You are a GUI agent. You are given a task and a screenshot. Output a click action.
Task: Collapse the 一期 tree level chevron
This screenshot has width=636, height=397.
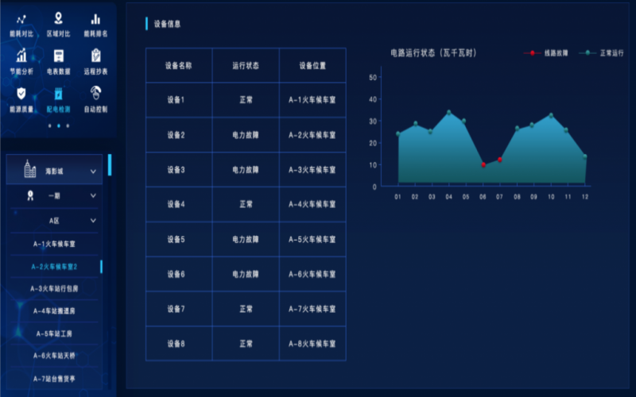[x=93, y=195]
